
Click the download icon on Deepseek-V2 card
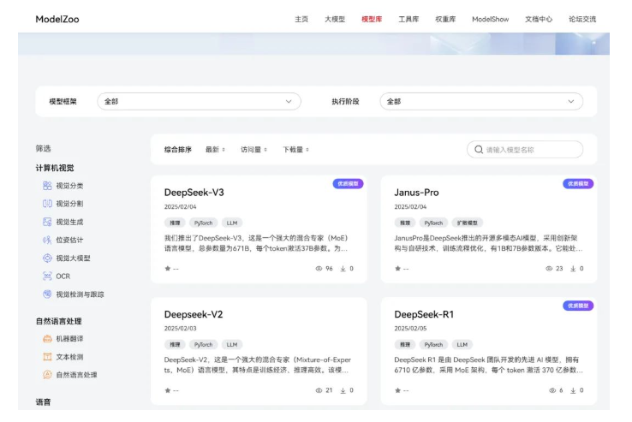point(343,390)
